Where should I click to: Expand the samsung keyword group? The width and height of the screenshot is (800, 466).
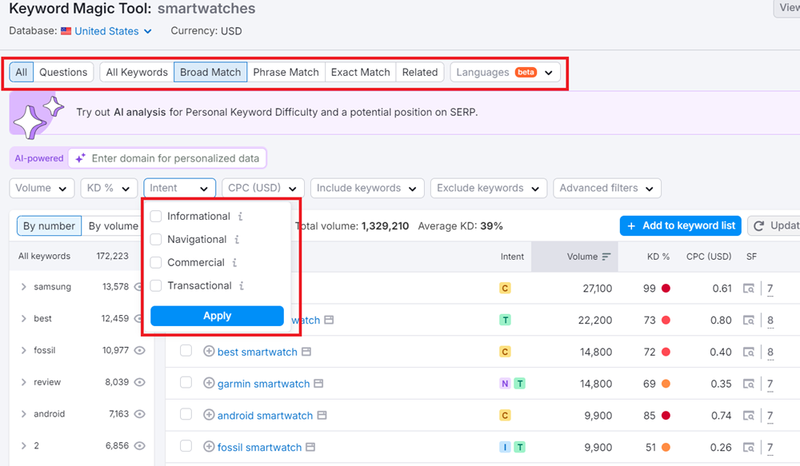[x=23, y=287]
